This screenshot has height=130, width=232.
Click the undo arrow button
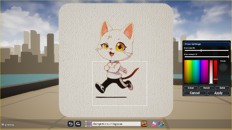coord(71,124)
